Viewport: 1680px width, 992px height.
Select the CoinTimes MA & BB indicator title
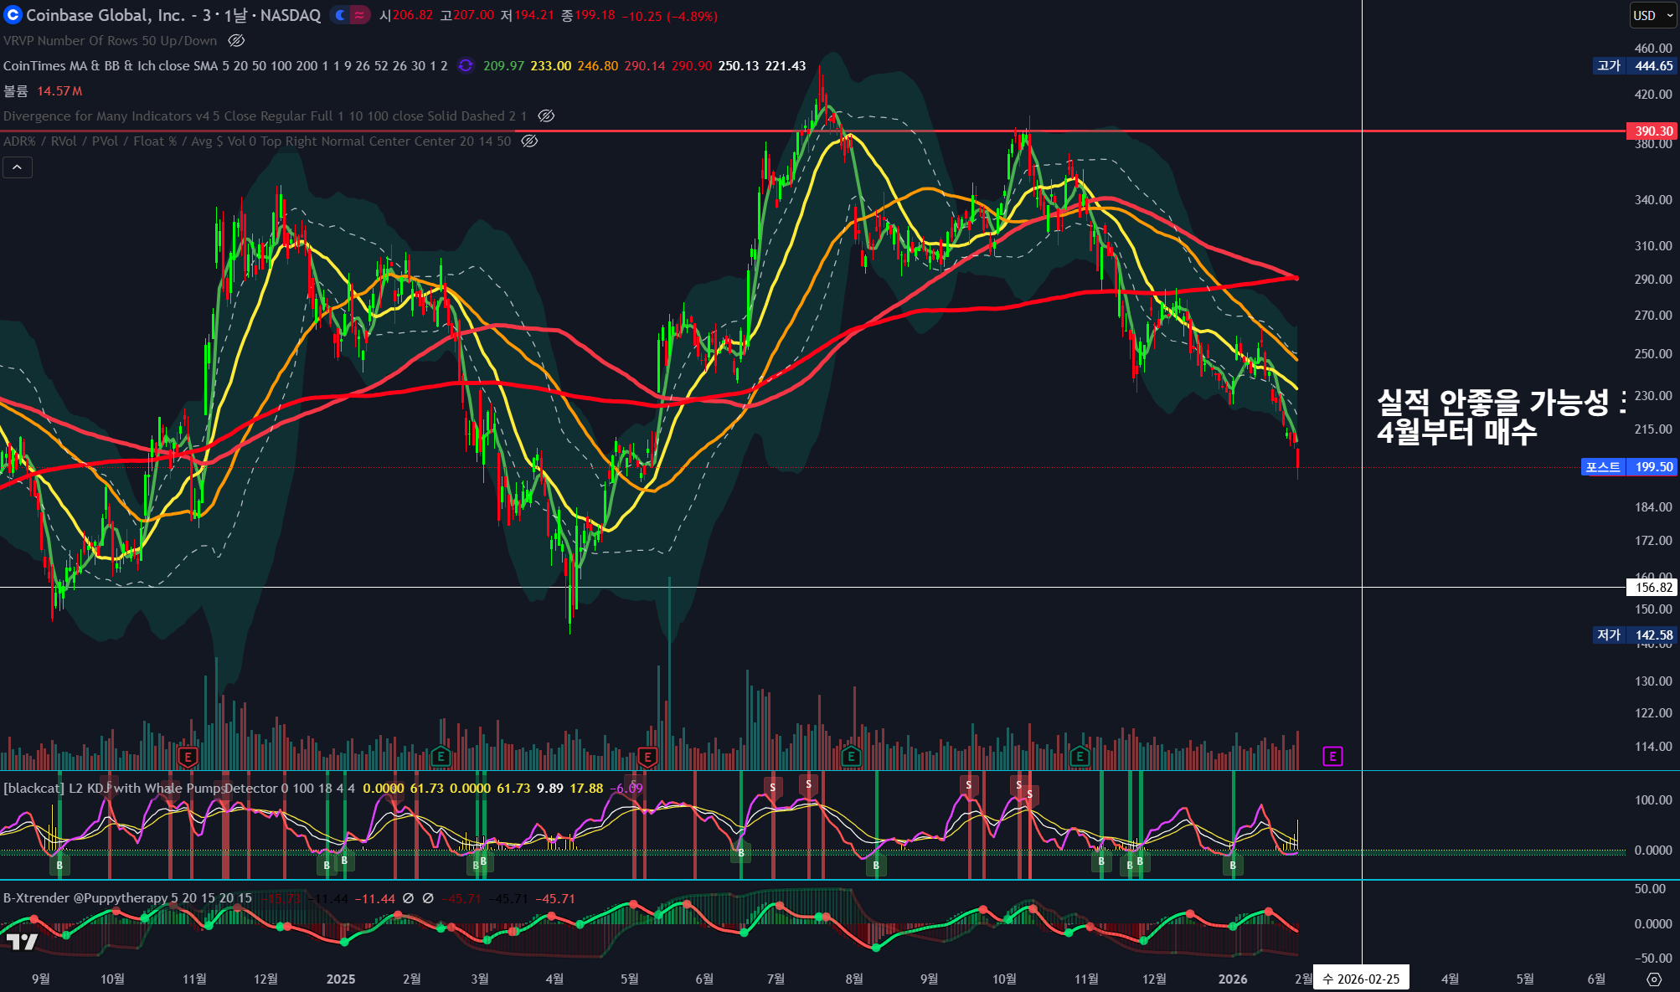coord(109,65)
